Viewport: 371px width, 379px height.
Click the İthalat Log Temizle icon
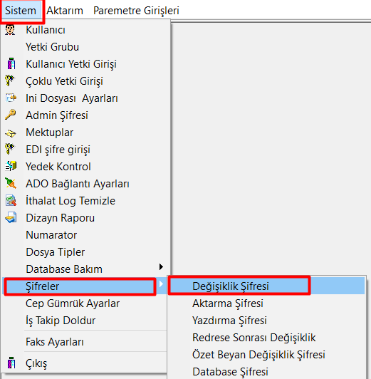coord(11,200)
